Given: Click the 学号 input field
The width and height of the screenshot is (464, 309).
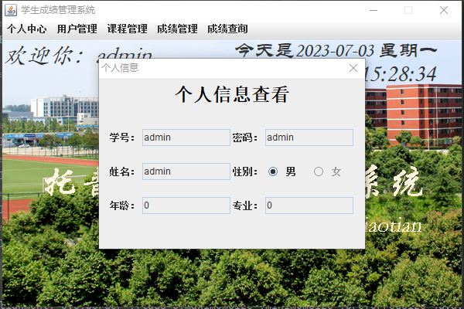Looking at the screenshot, I should coord(186,138).
